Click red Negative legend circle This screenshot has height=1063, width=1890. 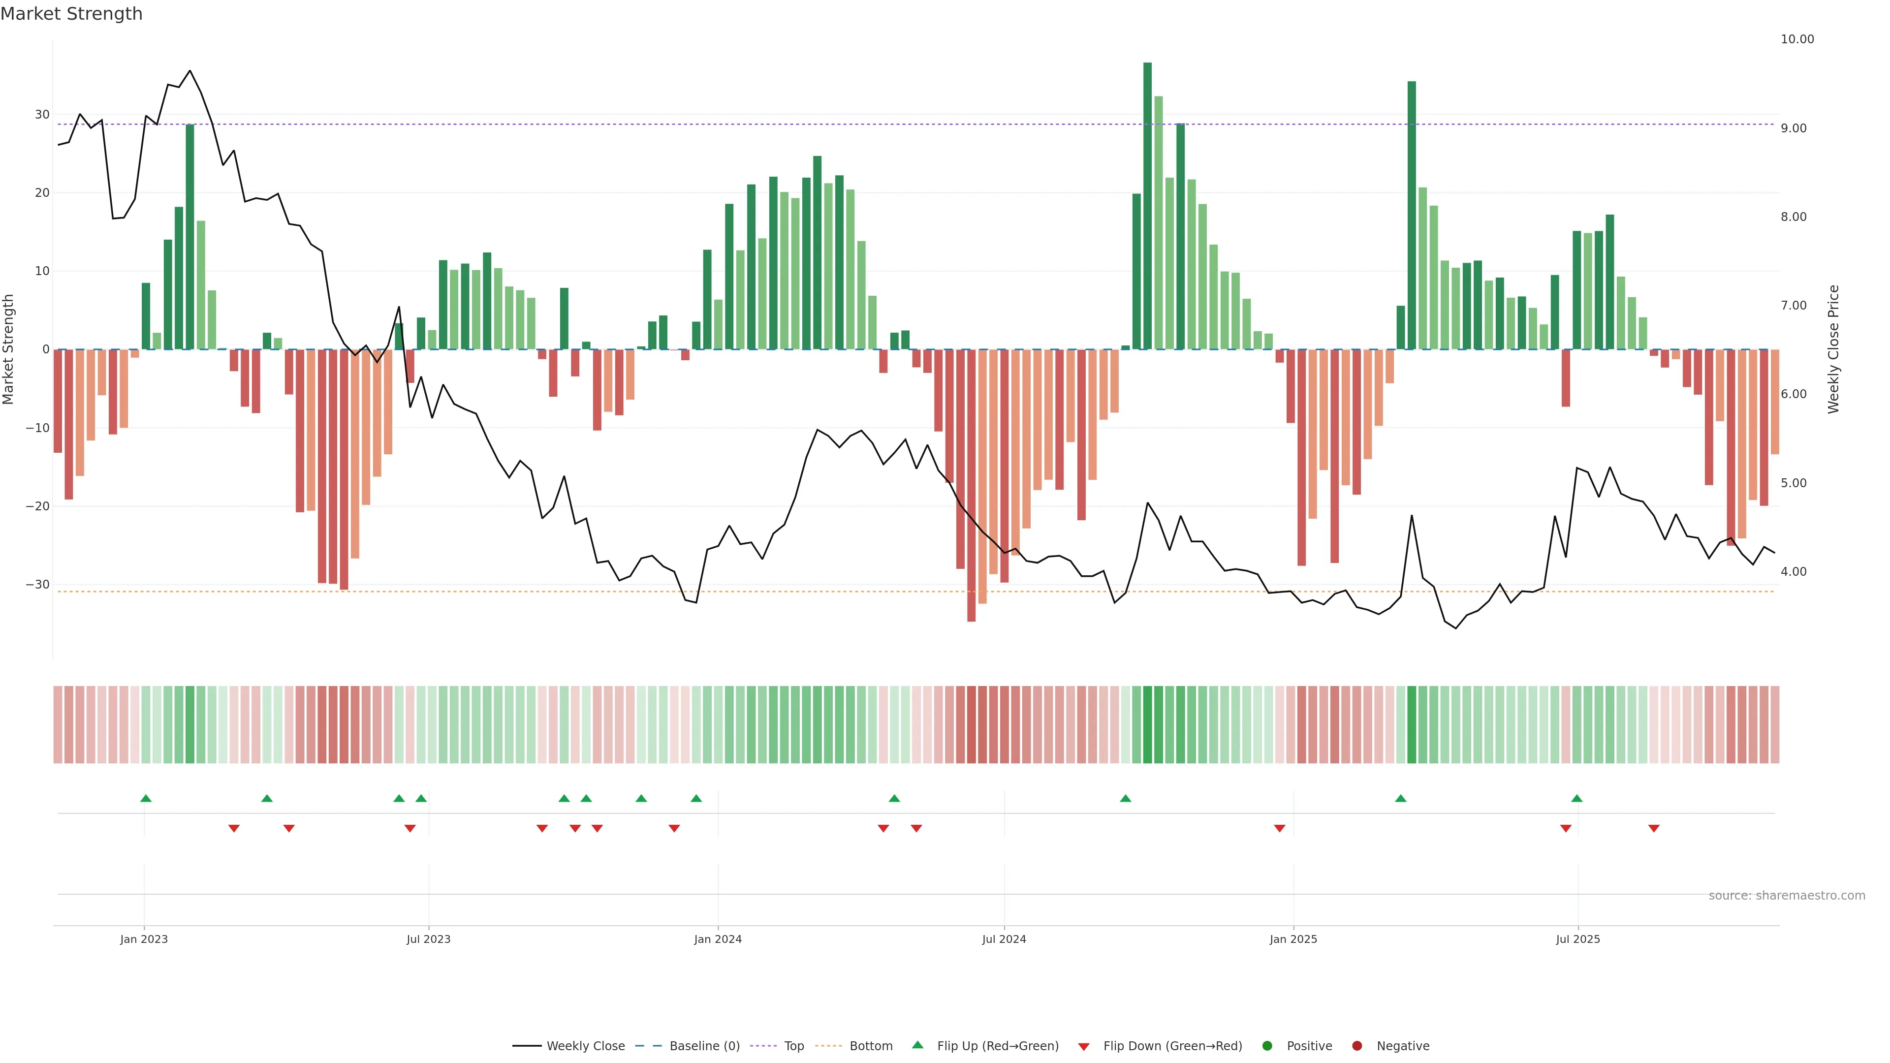coord(1356,1046)
